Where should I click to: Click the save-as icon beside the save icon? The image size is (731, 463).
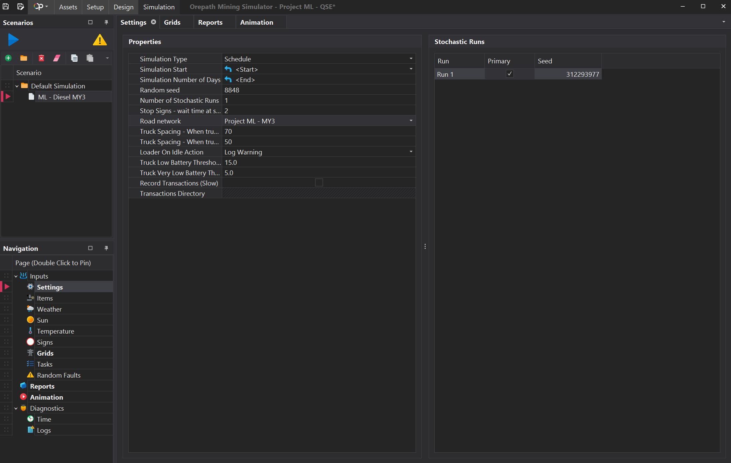click(x=20, y=7)
